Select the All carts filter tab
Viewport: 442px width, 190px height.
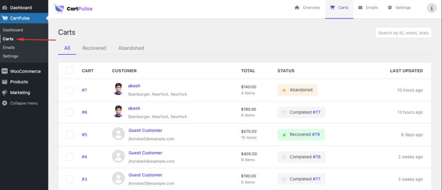tap(67, 48)
